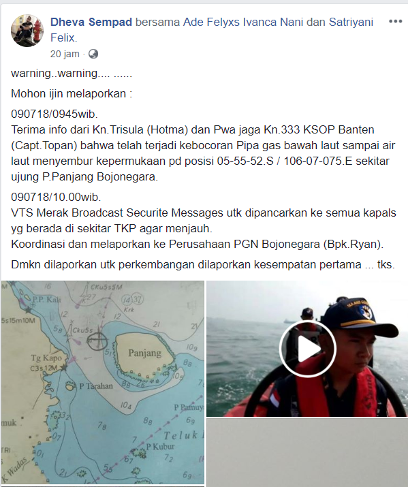Open the nautical chart photo of Panjang
Viewport: 408px width, 487px height.
click(x=103, y=382)
